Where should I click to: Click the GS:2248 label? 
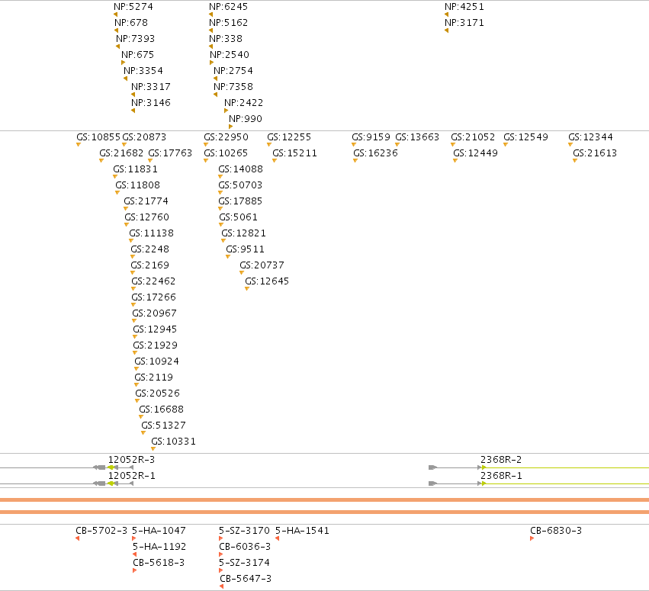149,249
